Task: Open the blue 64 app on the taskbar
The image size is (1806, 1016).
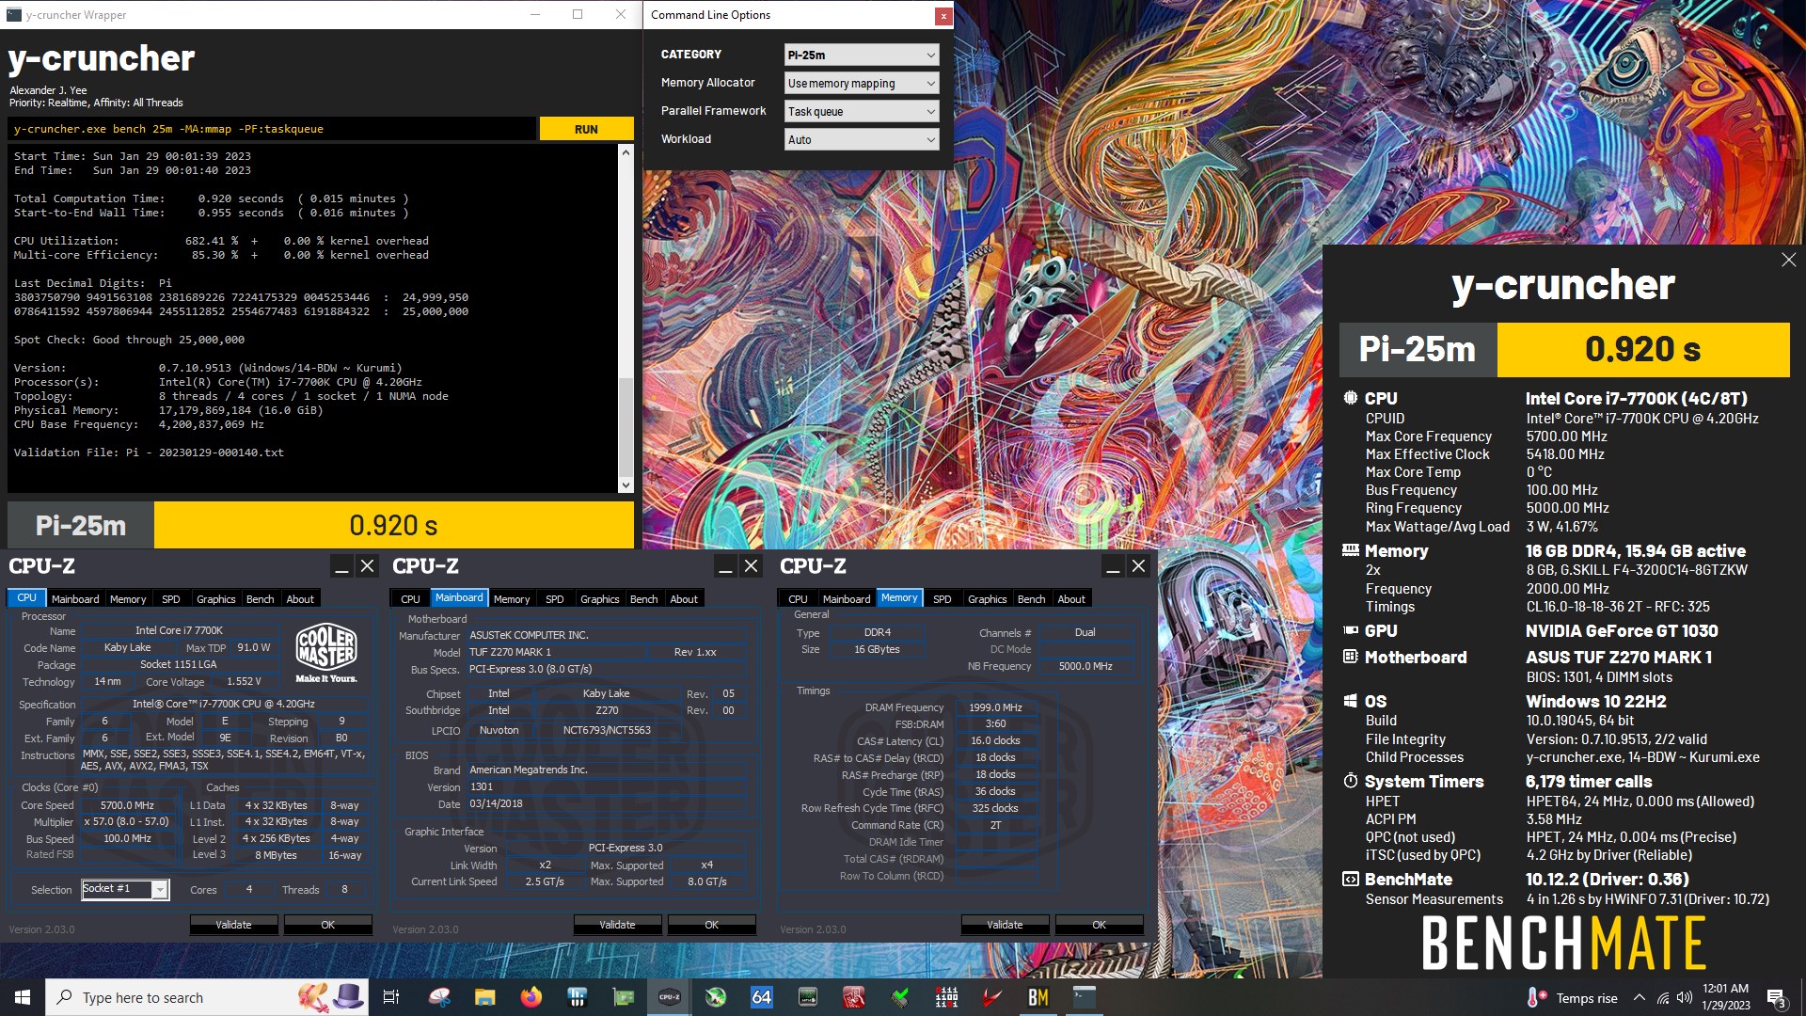Action: click(761, 997)
